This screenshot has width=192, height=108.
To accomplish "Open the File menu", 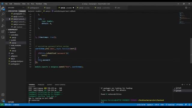I will click(x=6, y=4).
